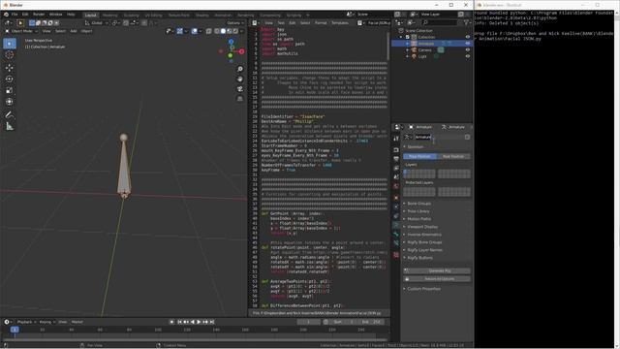The height and width of the screenshot is (349, 620).
Task: Open the Window menu
Action: (x=56, y=15)
